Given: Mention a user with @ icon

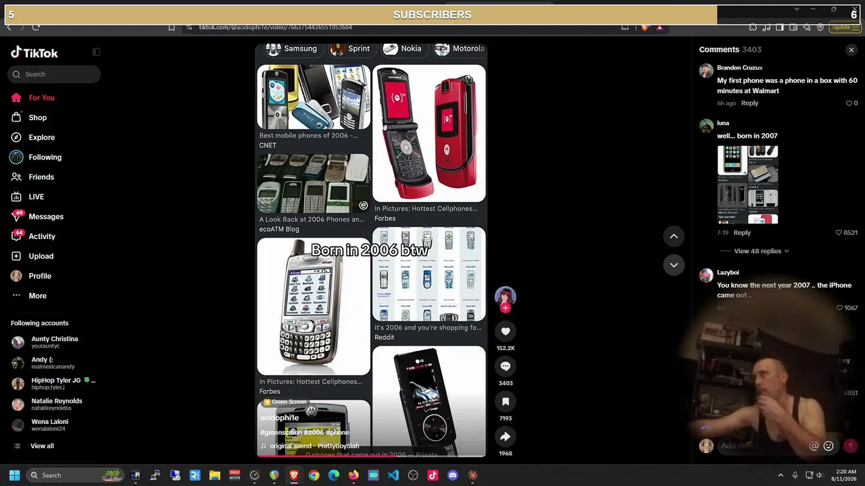Looking at the screenshot, I should click(x=814, y=446).
